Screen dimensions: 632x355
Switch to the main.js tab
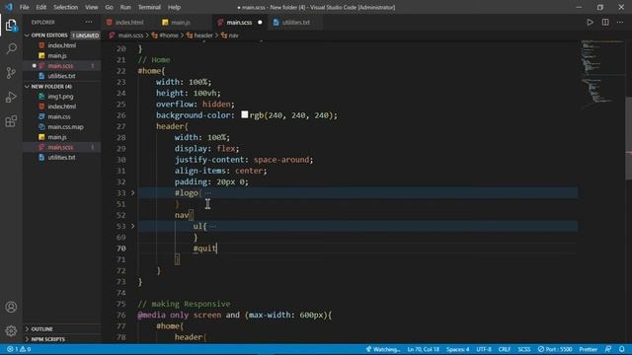[x=181, y=22]
